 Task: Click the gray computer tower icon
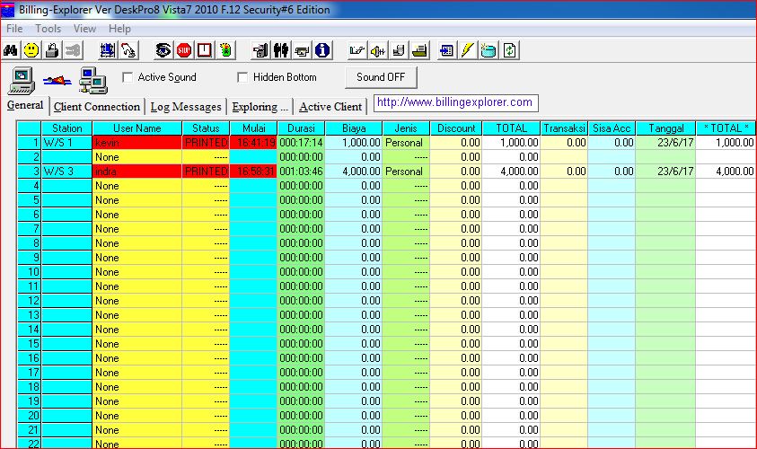pos(260,50)
